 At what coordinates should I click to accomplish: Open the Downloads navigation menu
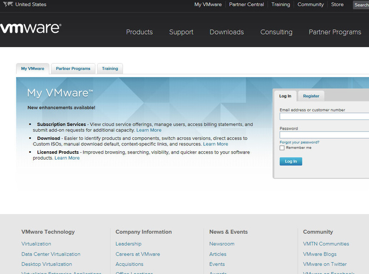click(226, 32)
